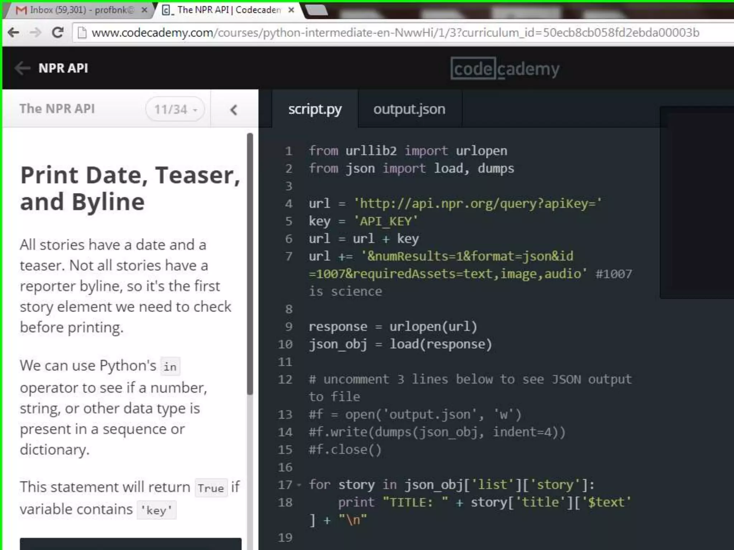Go back with the arrow next to NPR API
Screen dimensions: 734x550
(x=22, y=68)
